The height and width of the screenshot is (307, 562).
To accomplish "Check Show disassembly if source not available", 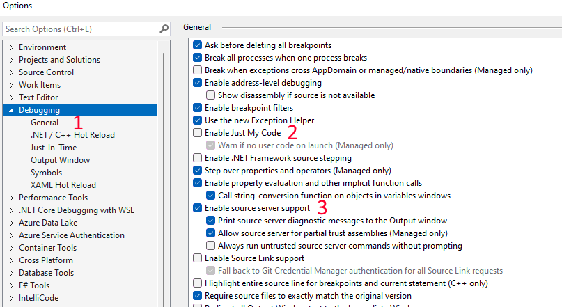I will 211,95.
